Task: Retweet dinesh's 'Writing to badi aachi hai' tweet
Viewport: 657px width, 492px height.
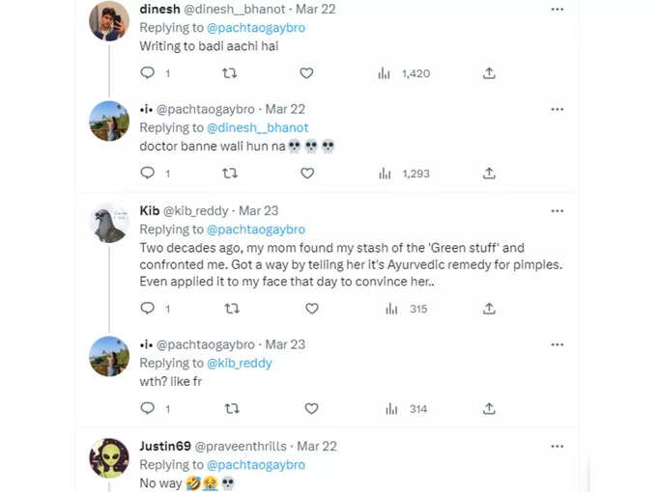Action: (229, 73)
